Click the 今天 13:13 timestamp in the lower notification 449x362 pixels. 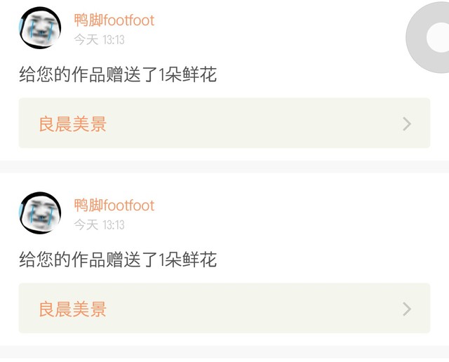(99, 224)
